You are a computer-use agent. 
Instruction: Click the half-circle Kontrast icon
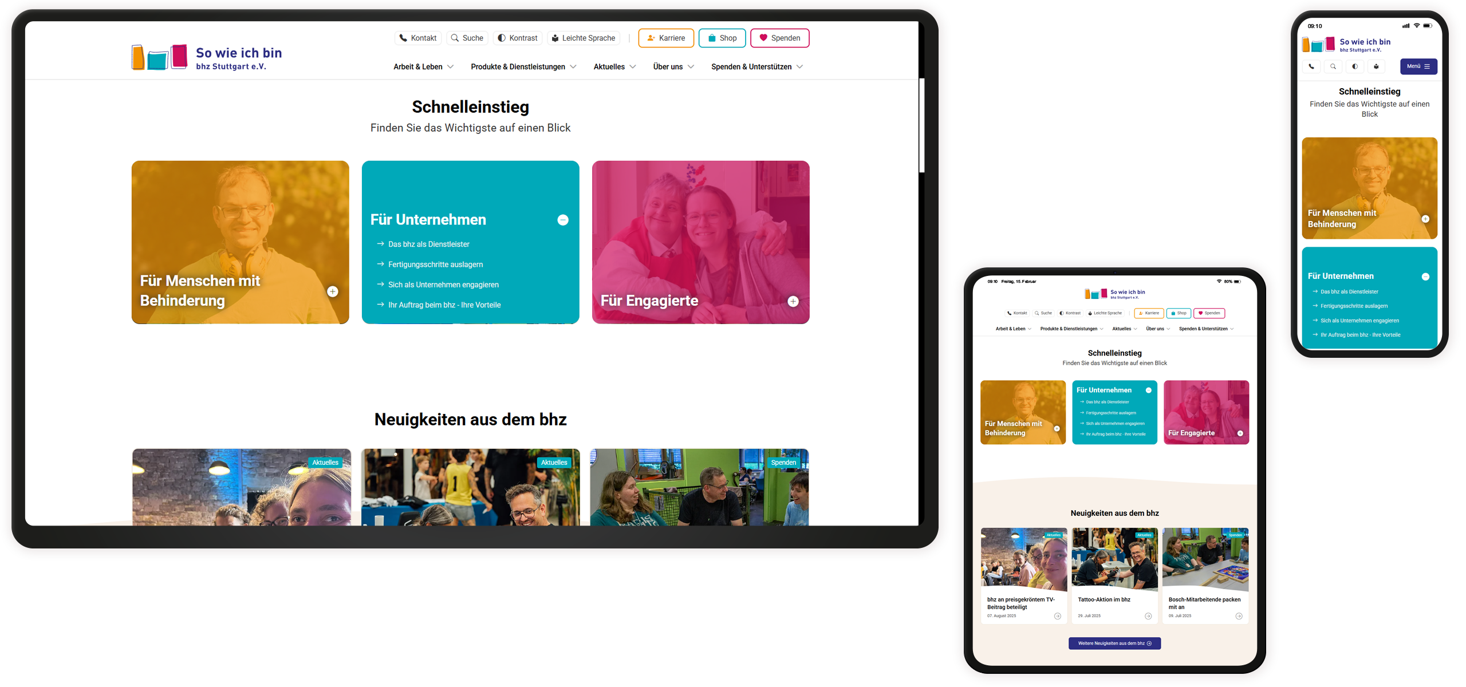(x=501, y=38)
